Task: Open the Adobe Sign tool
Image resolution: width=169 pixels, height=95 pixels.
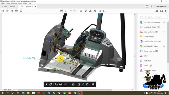Action: pos(148,65)
